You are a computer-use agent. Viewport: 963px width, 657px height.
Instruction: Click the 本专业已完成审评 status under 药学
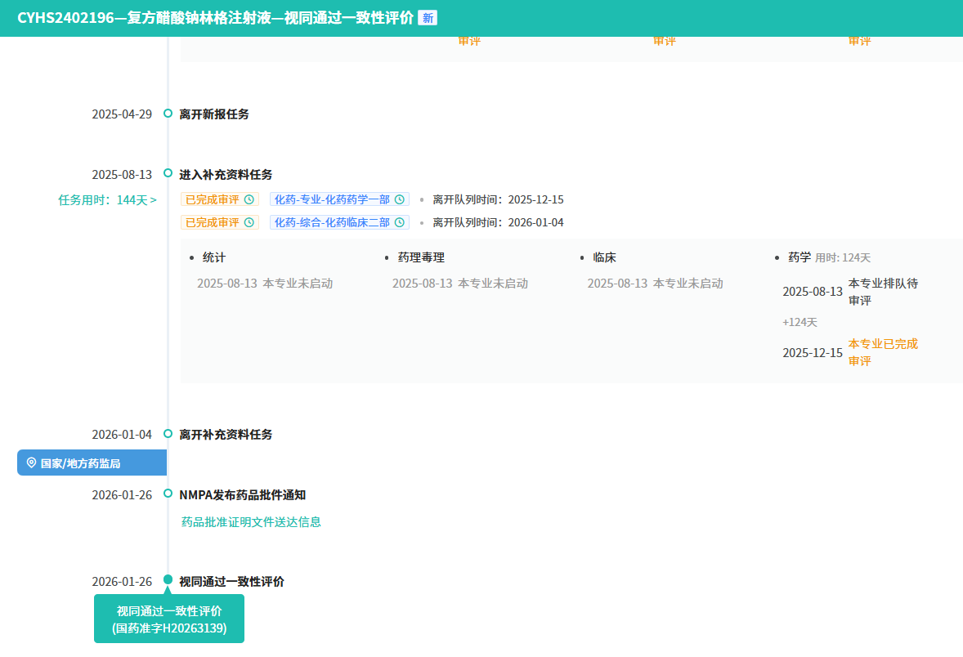(x=883, y=352)
